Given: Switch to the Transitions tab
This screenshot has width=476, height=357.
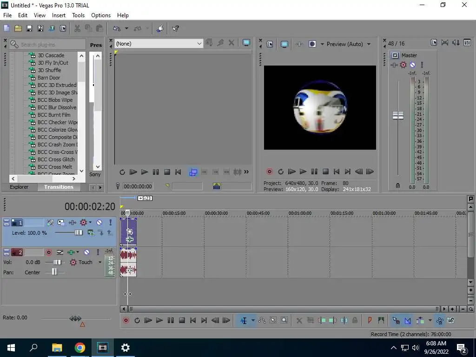Looking at the screenshot, I should [x=59, y=187].
